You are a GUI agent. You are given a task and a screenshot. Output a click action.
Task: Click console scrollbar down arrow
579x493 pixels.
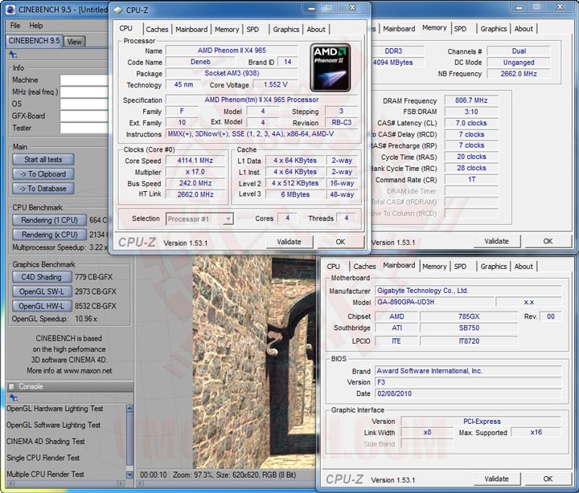[x=129, y=475]
